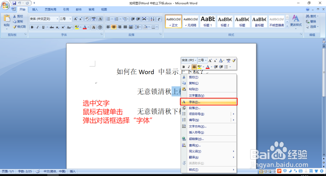Image resolution: width=326 pixels, height=176 pixels.
Task: Click ribbon text highlight color button
Action: pyautogui.click(x=77, y=27)
